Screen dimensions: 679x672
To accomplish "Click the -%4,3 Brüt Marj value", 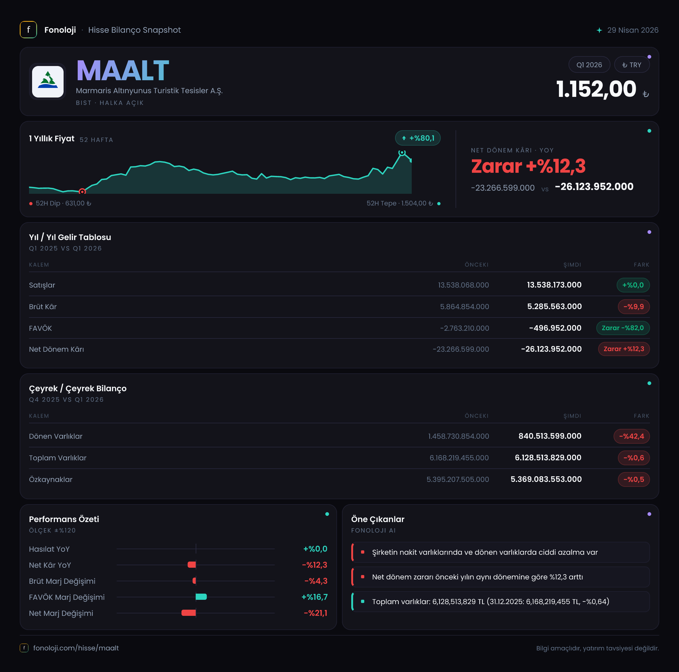I will pyautogui.click(x=316, y=581).
